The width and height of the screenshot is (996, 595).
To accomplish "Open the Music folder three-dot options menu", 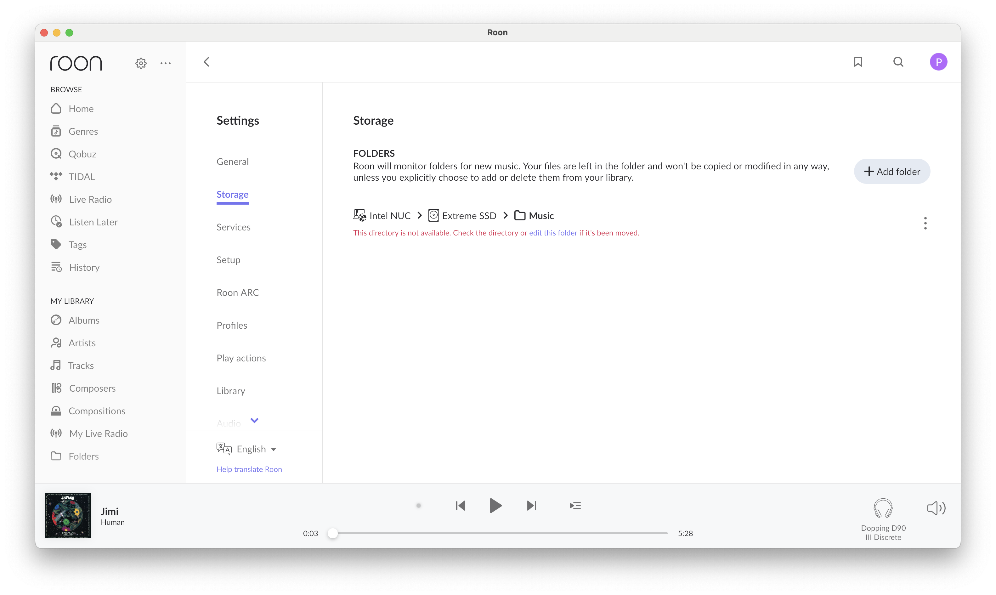I will 925,223.
